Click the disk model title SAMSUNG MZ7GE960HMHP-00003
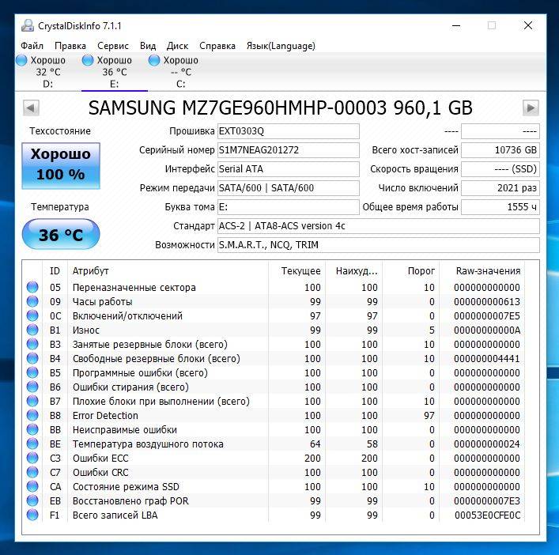Viewport: 559px width, 555px height. coord(237,108)
